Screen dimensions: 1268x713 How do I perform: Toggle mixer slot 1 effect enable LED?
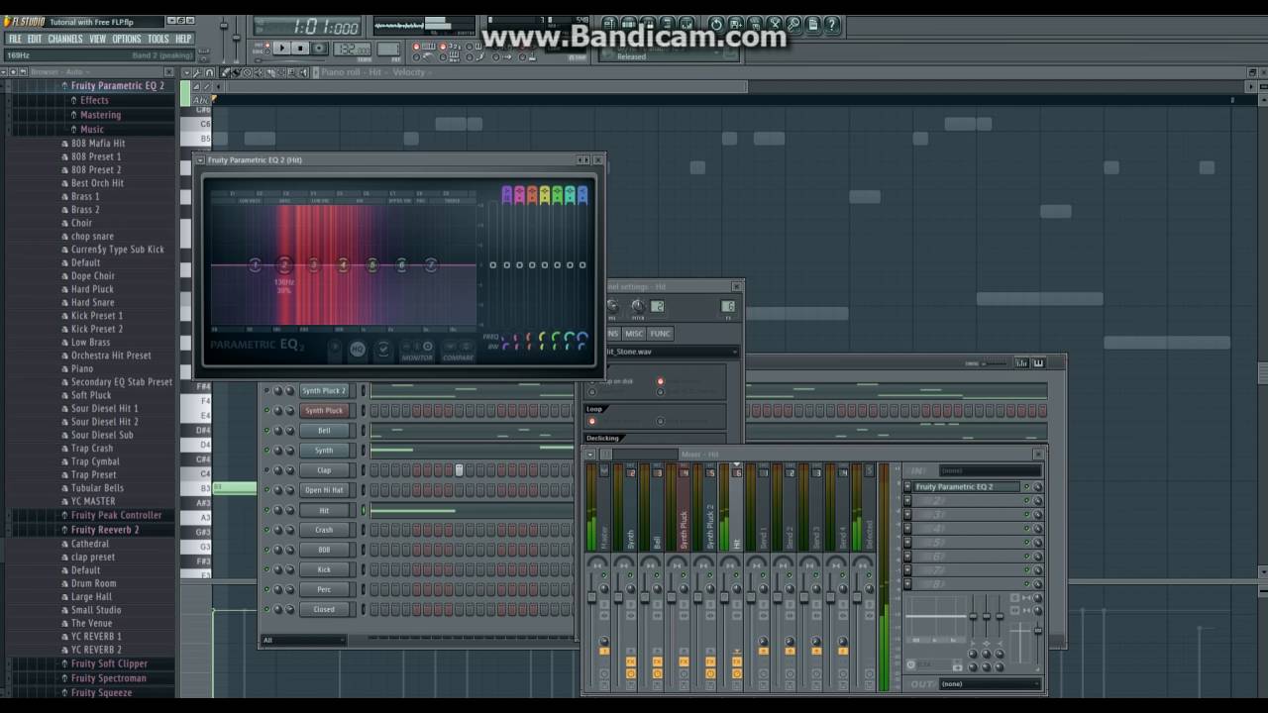click(1027, 487)
